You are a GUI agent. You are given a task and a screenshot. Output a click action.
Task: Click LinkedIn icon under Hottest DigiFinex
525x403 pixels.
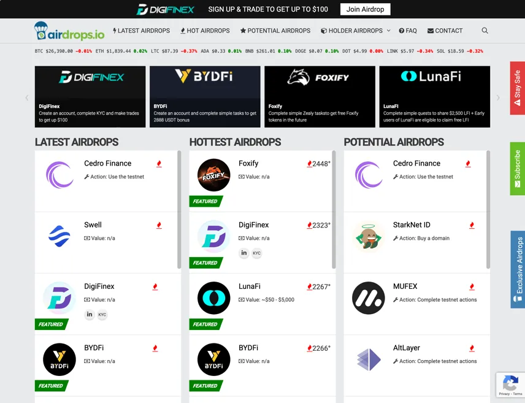[243, 253]
